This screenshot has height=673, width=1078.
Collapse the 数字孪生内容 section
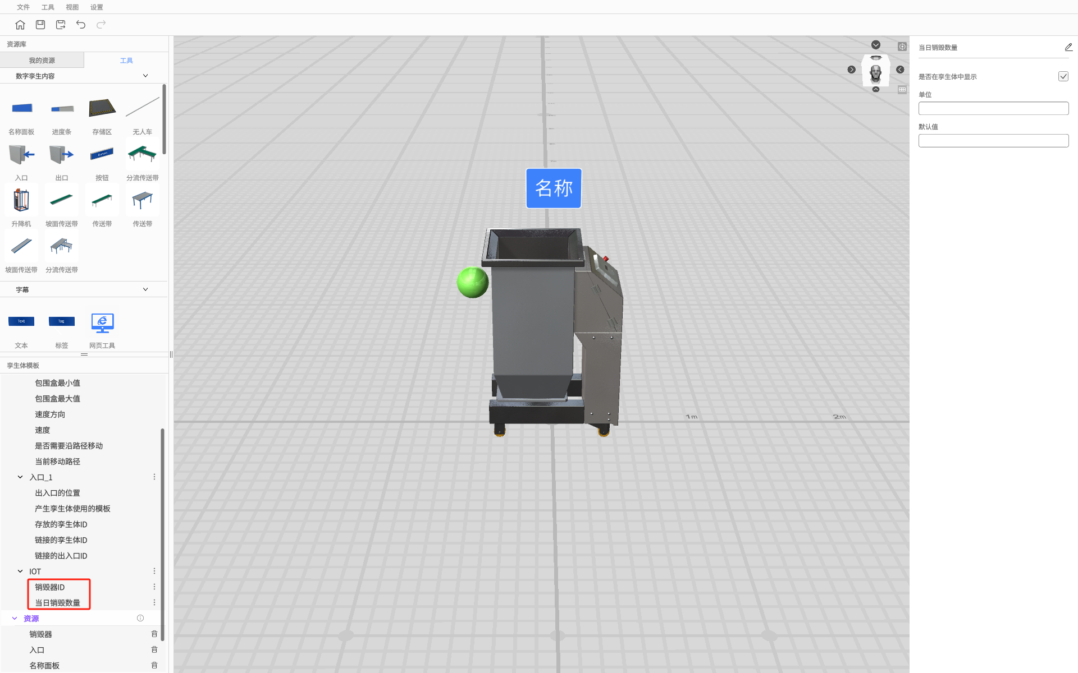click(145, 76)
